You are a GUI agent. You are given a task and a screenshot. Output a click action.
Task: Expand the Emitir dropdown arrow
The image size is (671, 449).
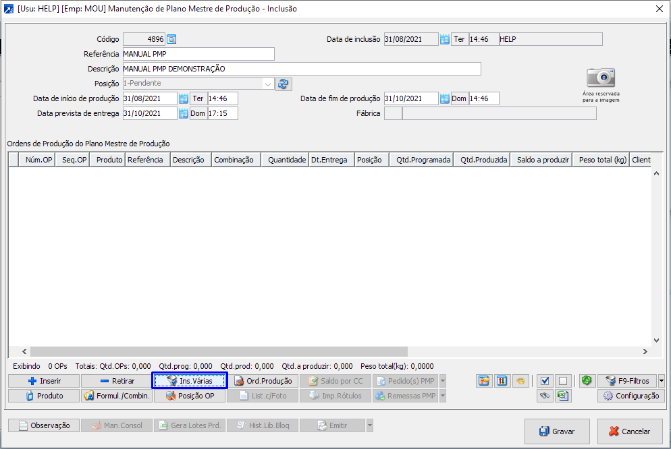tap(370, 425)
